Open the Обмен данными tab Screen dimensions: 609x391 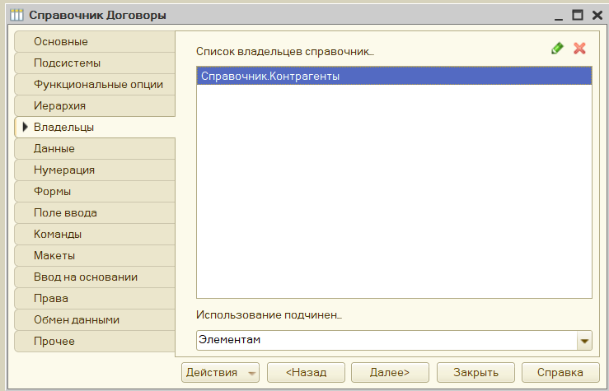click(x=95, y=319)
